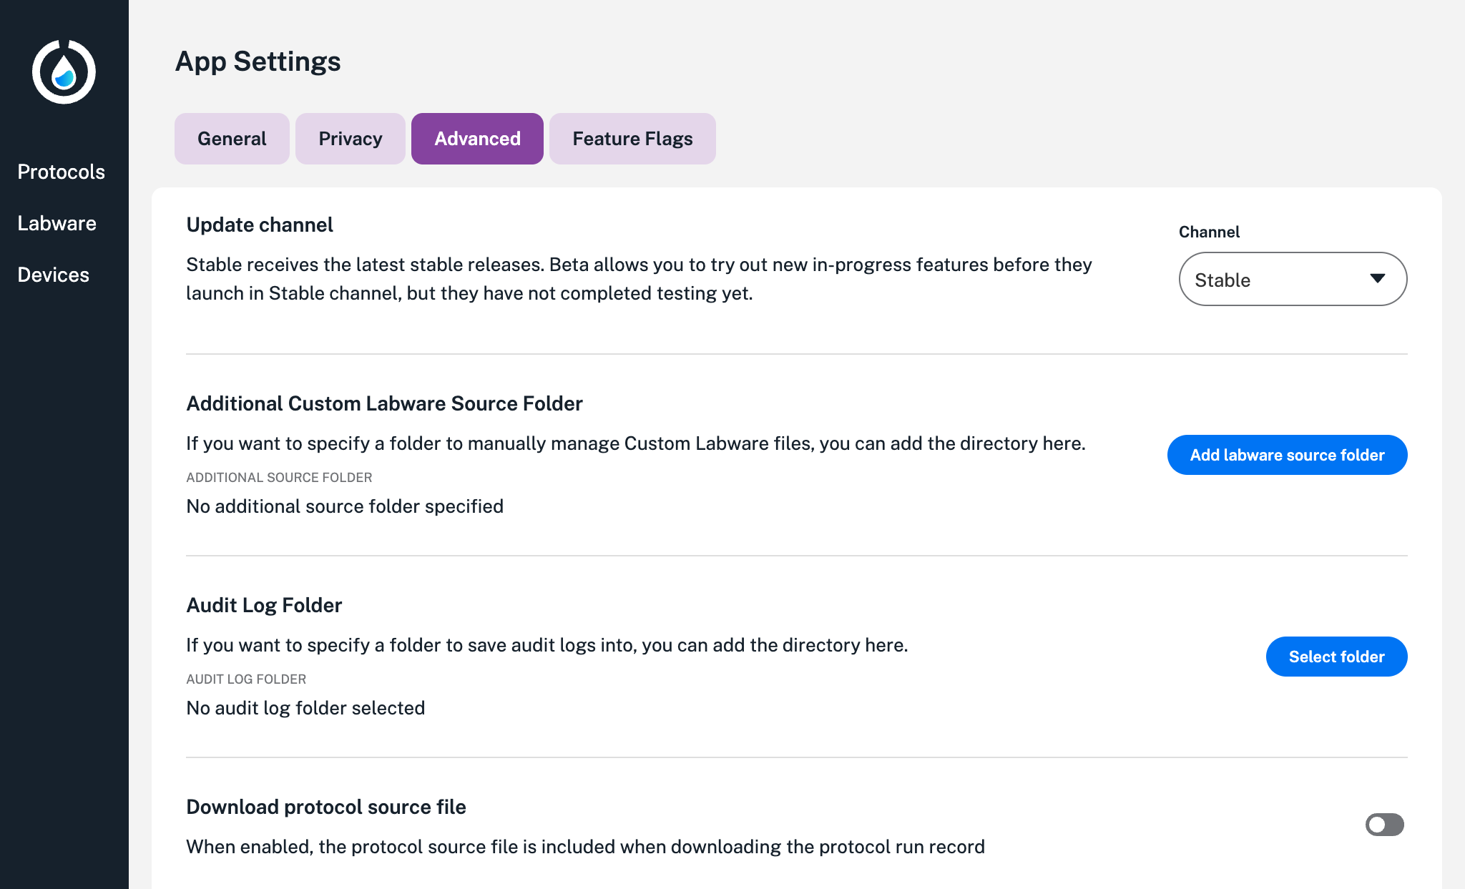Open the Protocols section
1465x889 pixels.
coord(62,172)
